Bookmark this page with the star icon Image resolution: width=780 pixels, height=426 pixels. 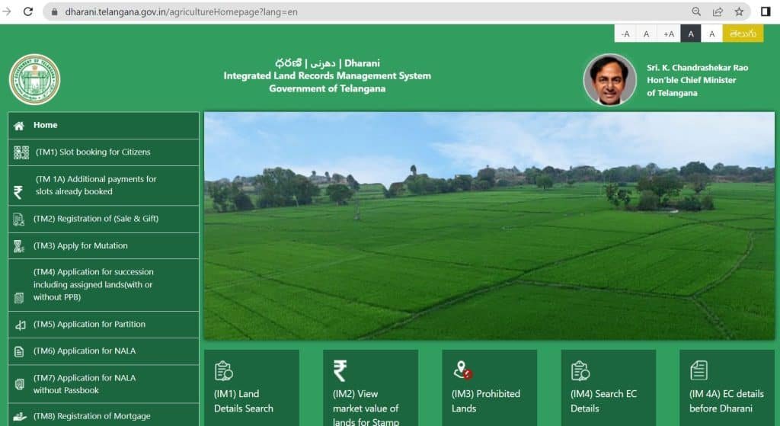tap(739, 11)
